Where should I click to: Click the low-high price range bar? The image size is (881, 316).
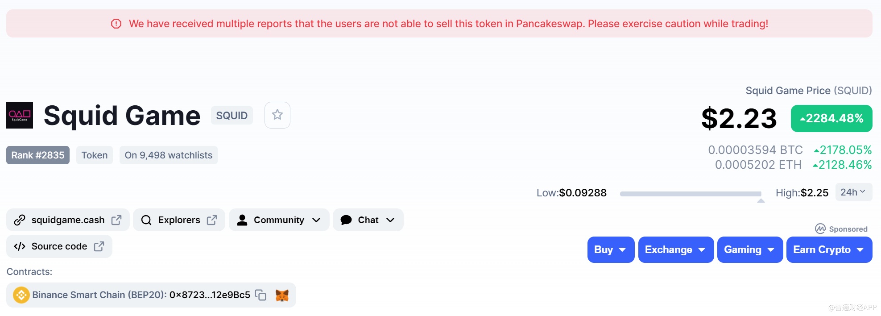pos(690,194)
